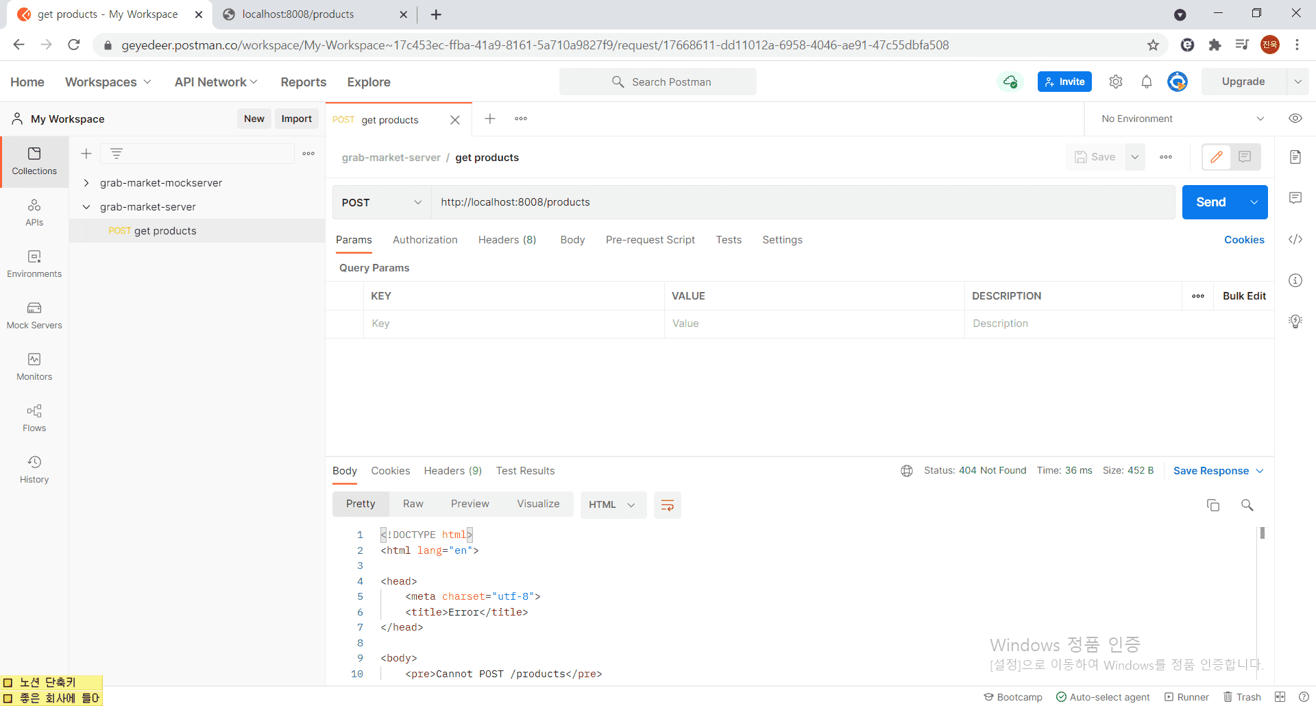Open collections view more actions menu
This screenshot has width=1316, height=706.
pos(308,154)
